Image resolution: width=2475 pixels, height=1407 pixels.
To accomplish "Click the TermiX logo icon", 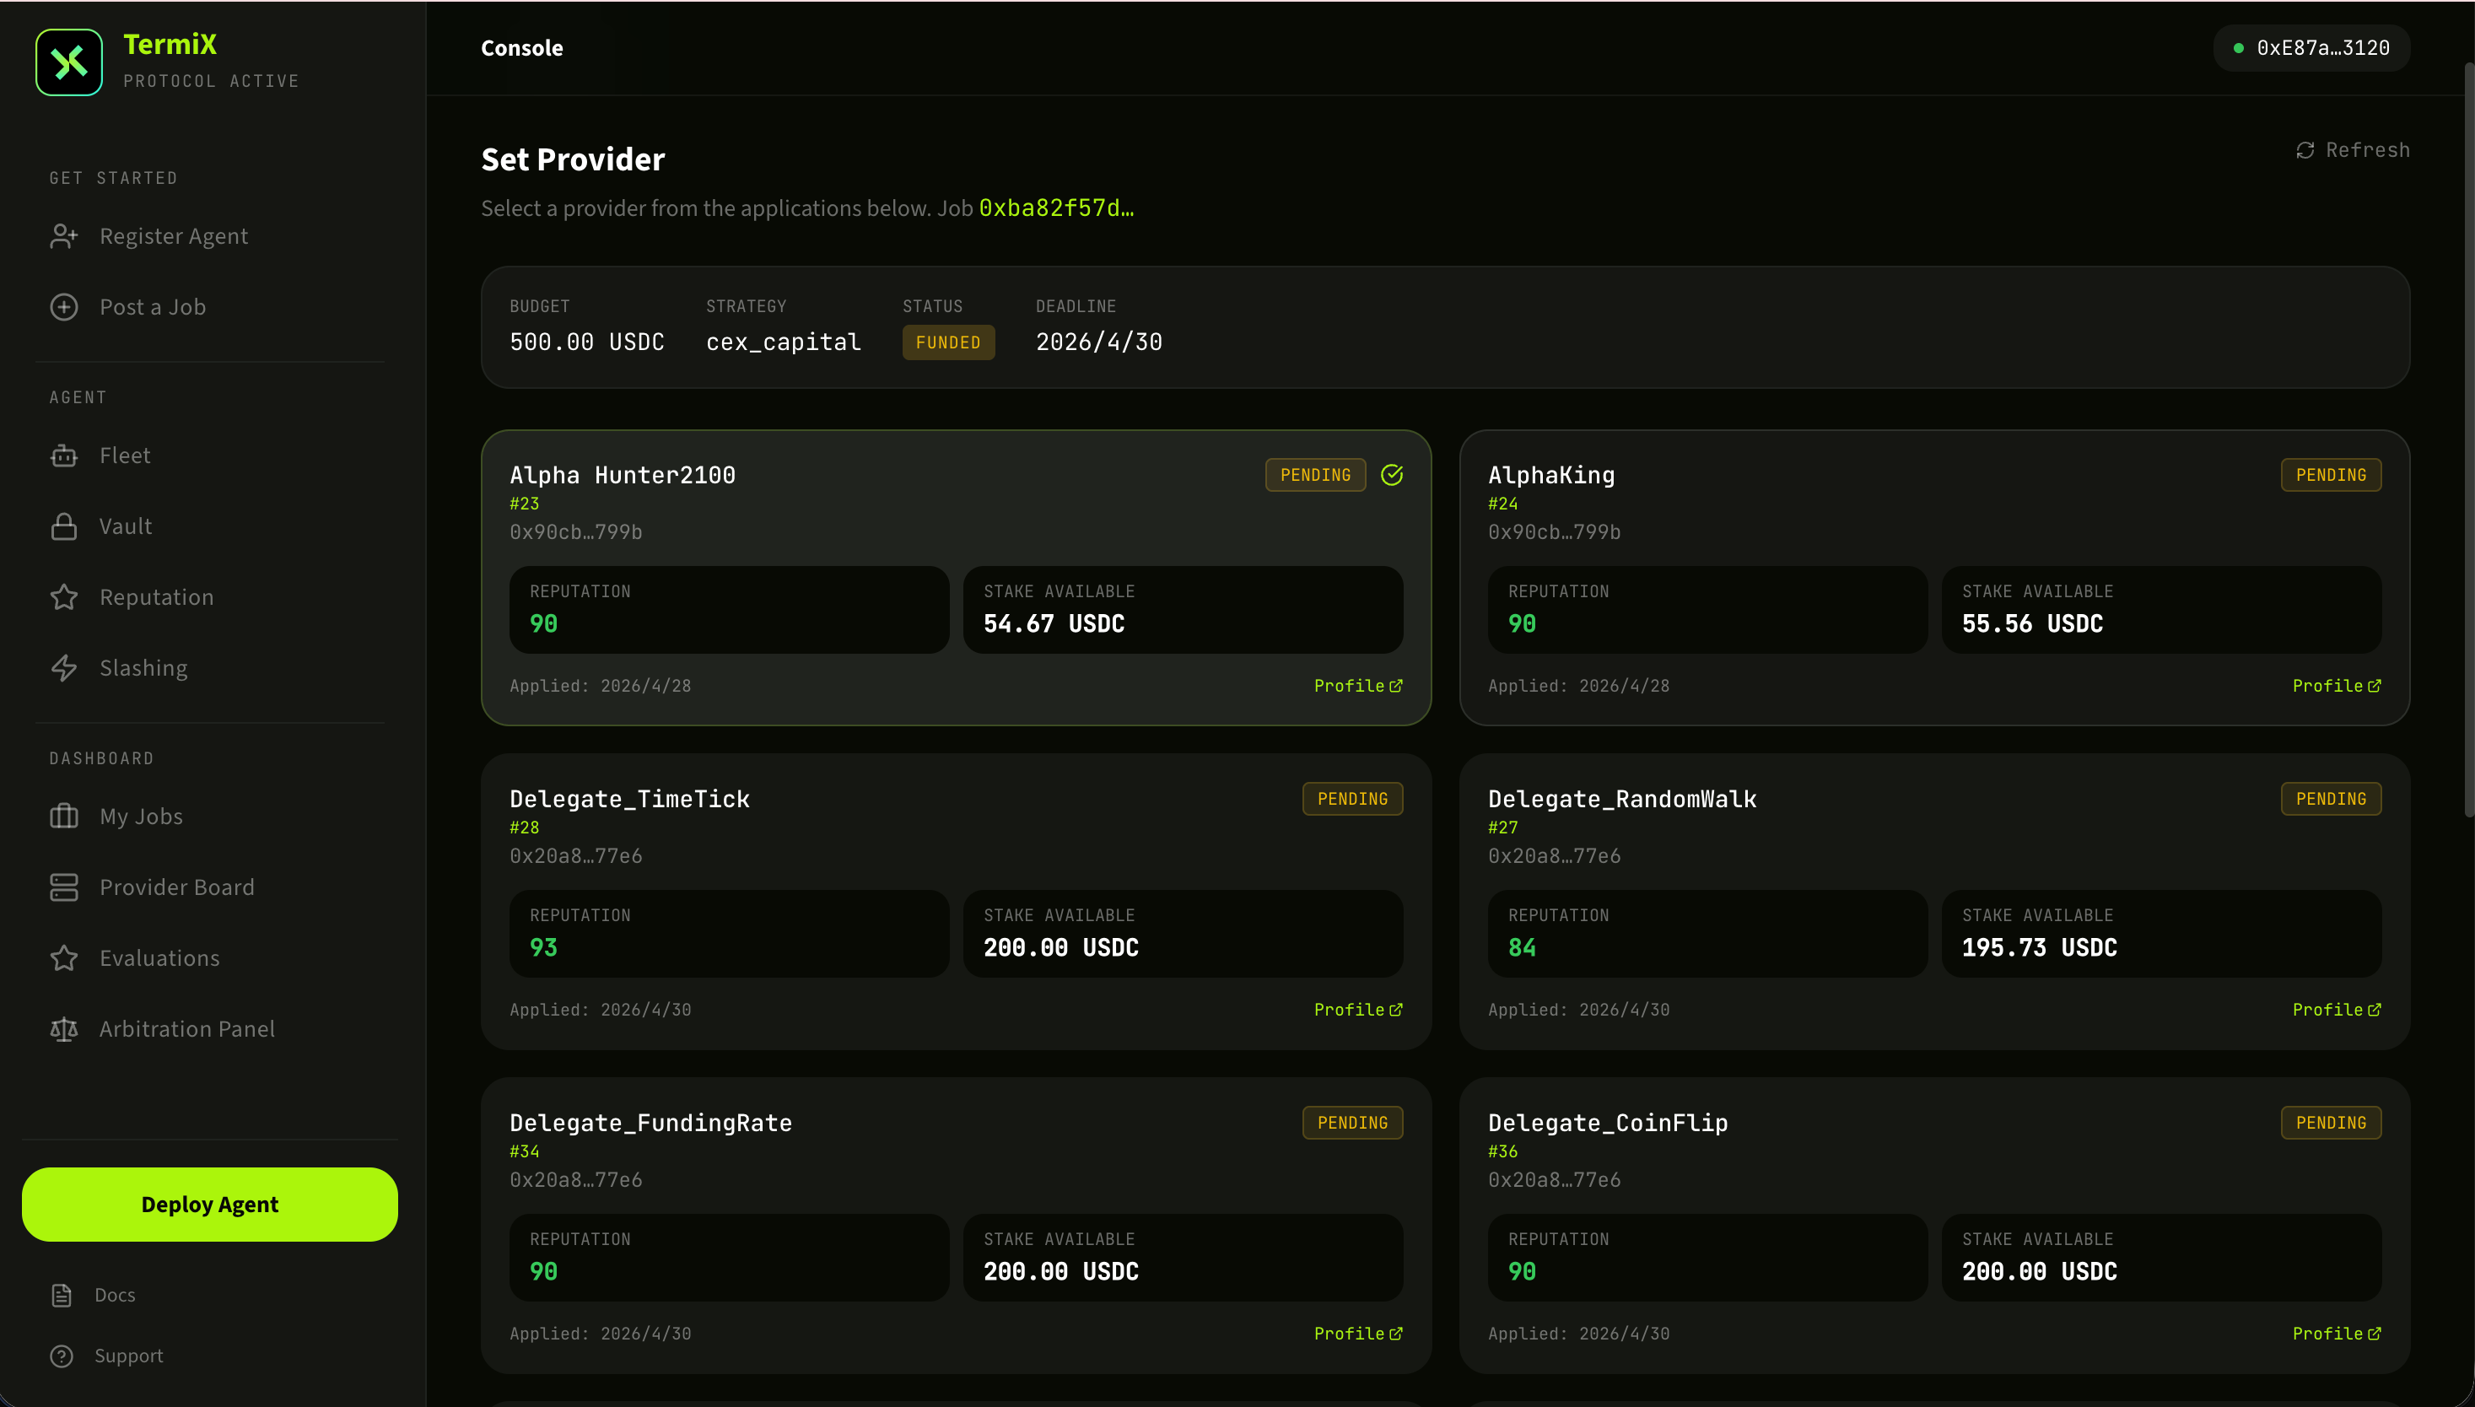I will coord(68,62).
